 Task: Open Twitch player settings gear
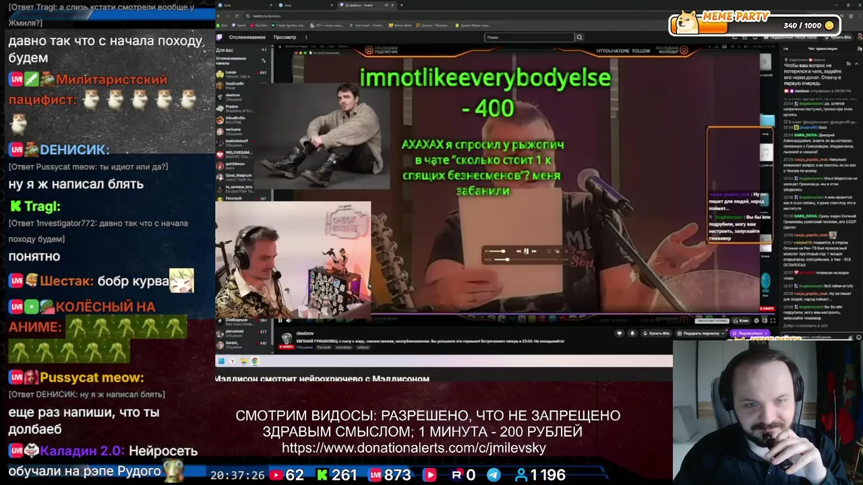coord(756,321)
